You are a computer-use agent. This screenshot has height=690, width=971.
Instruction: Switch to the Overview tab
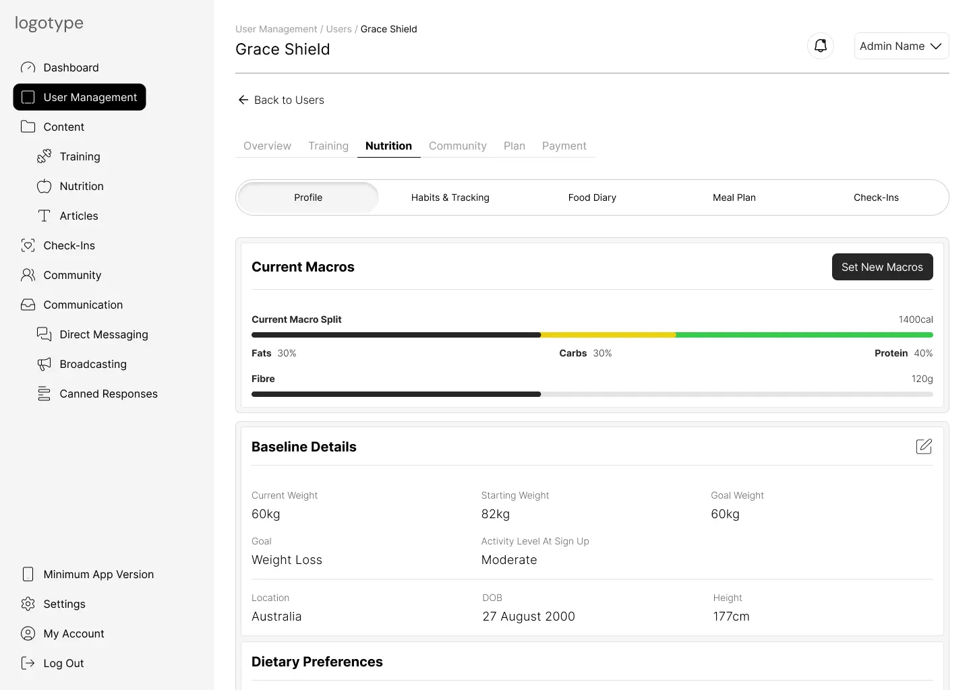pos(267,146)
